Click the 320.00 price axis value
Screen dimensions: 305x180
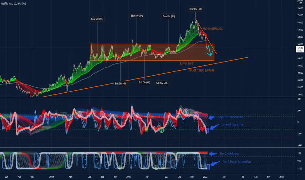tap(300, 87)
